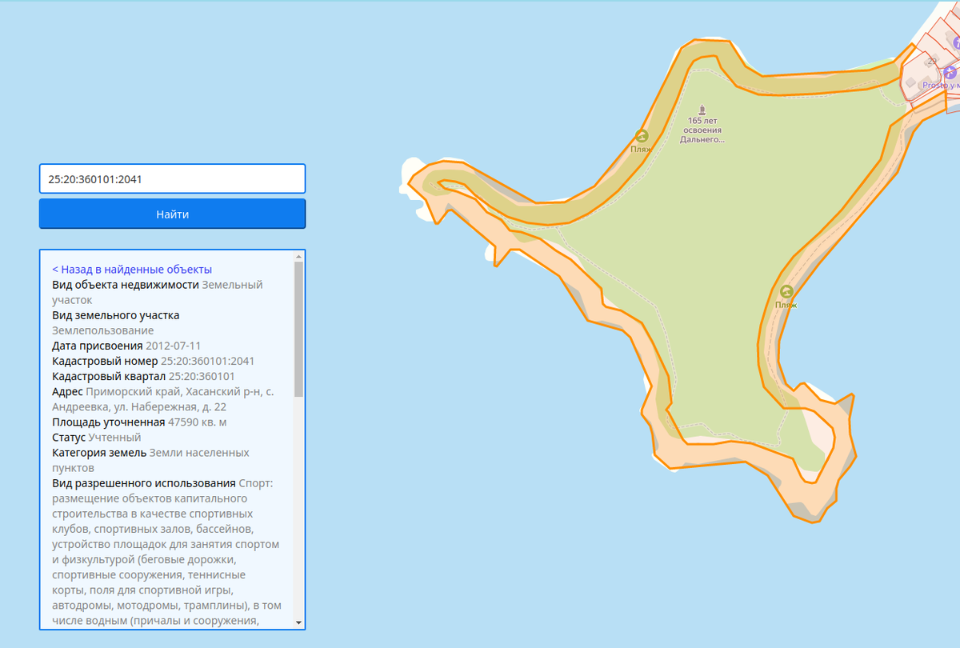960x648 pixels.
Task: Click the cadastral number search field
Action: [172, 179]
